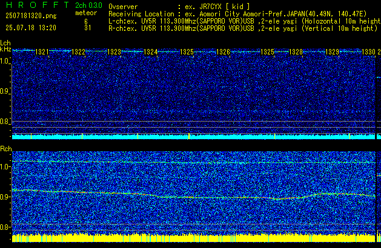Click the date stamp 25.07.18 13:20
This screenshot has width=381, height=248.
coord(31,28)
